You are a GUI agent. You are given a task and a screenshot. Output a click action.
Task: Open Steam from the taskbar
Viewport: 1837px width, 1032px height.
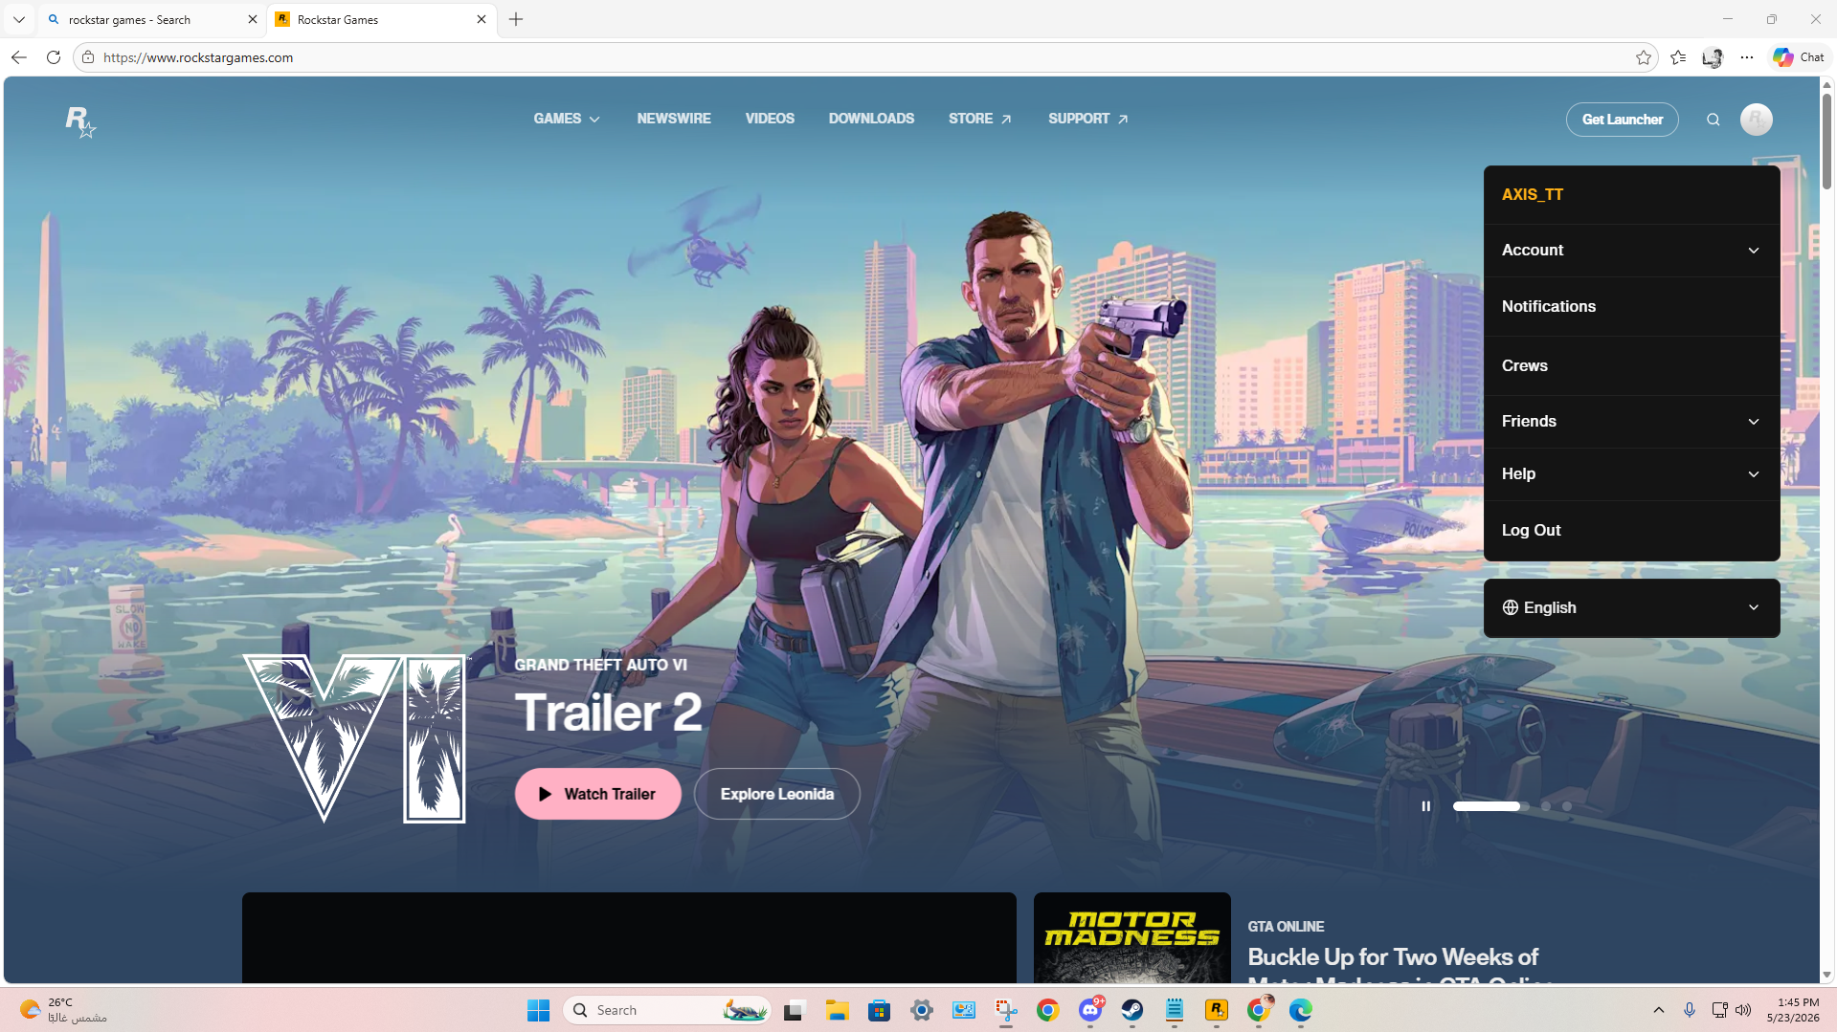click(1132, 1010)
